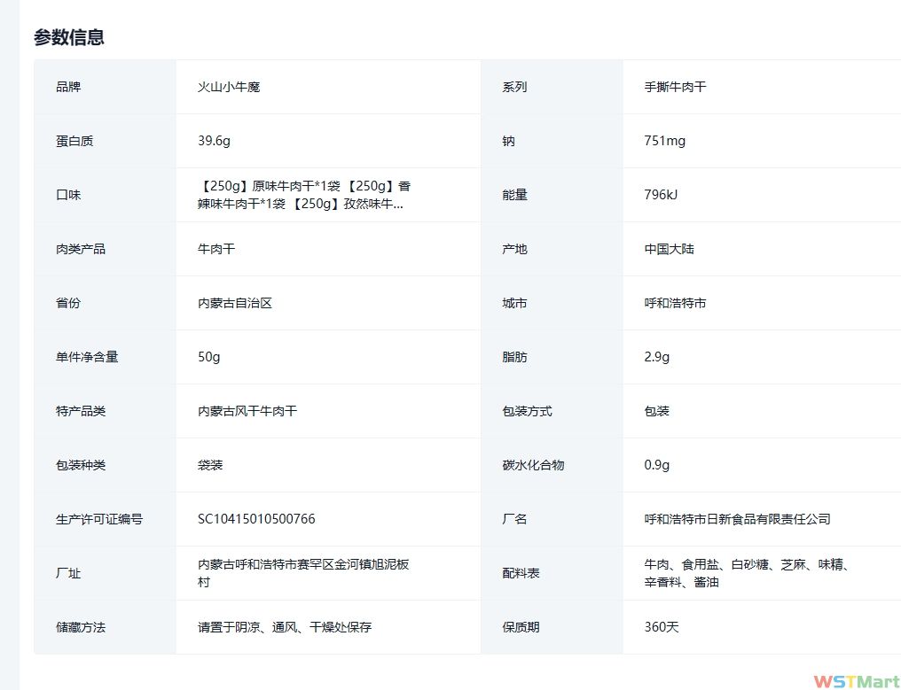Click the series value 手撕牛肉干

click(675, 87)
